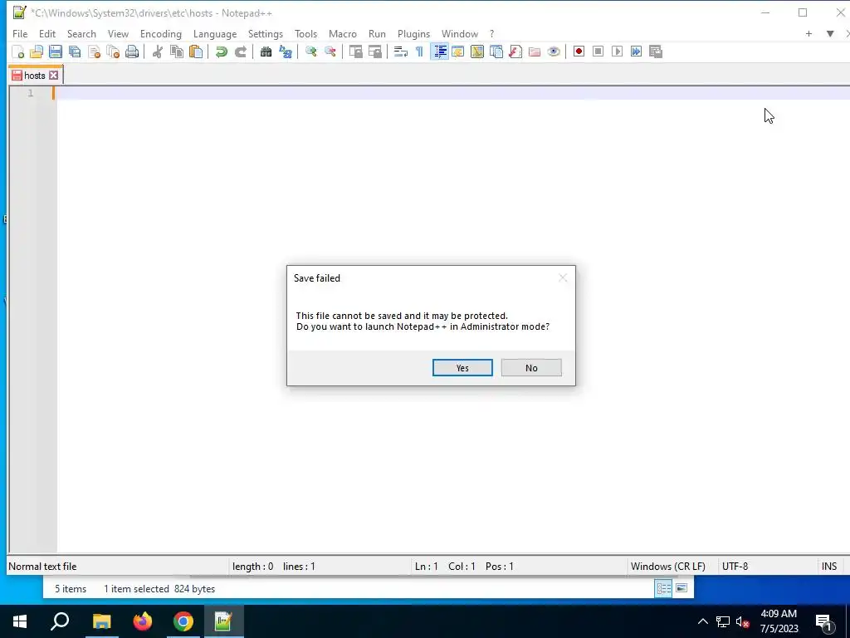Open Chrome from the taskbar
Image resolution: width=850 pixels, height=638 pixels.
[183, 621]
